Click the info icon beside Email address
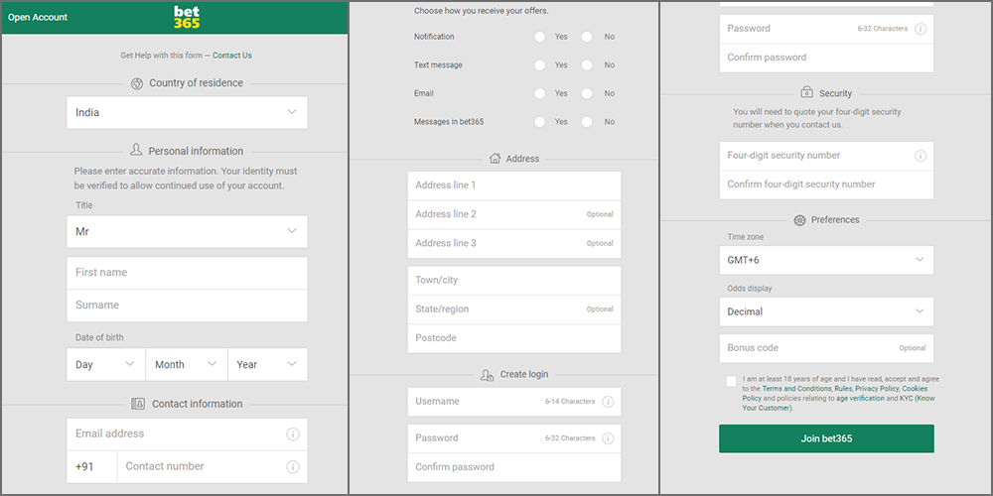Screen dimensions: 993x496 (x=293, y=434)
